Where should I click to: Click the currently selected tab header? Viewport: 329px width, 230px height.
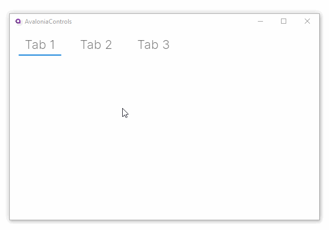tap(40, 45)
